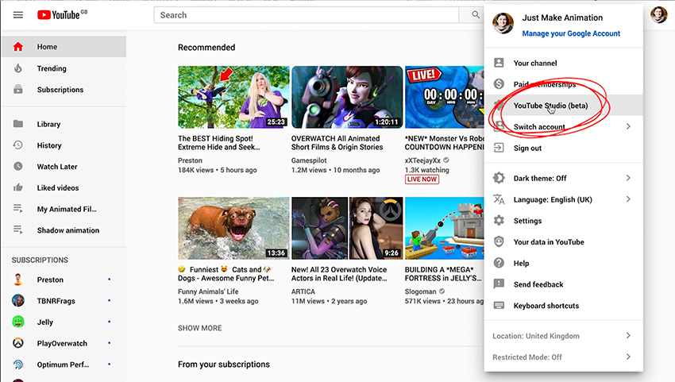The height and width of the screenshot is (382, 675).
Task: Click the Help question mark icon
Action: pyautogui.click(x=499, y=263)
